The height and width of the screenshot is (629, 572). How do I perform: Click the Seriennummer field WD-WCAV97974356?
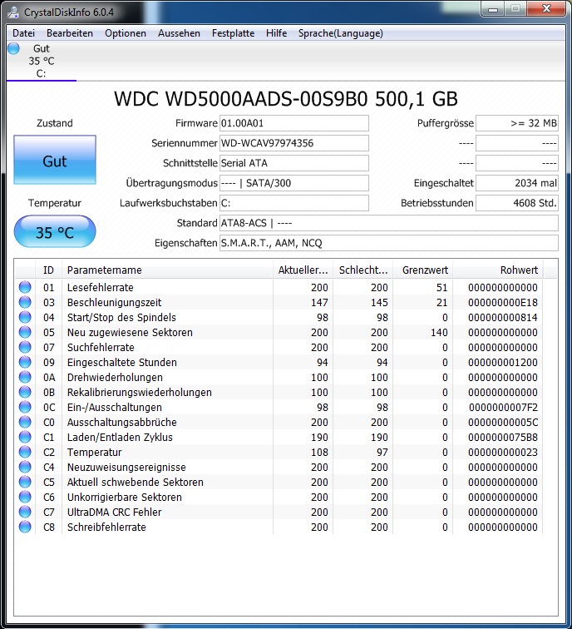point(294,143)
